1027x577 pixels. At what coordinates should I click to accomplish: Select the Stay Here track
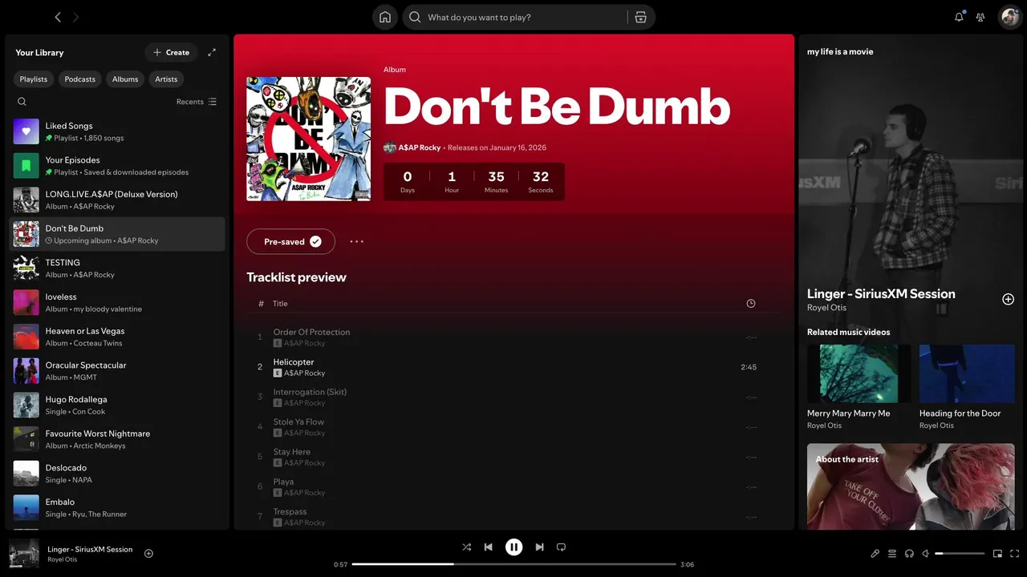pos(513,457)
